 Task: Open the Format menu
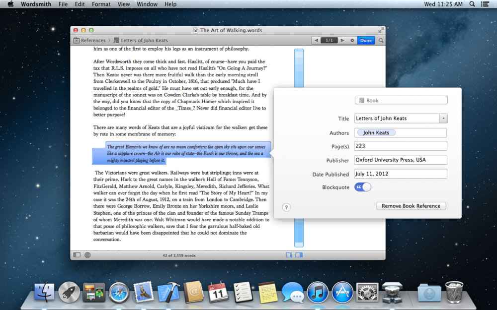(x=101, y=4)
